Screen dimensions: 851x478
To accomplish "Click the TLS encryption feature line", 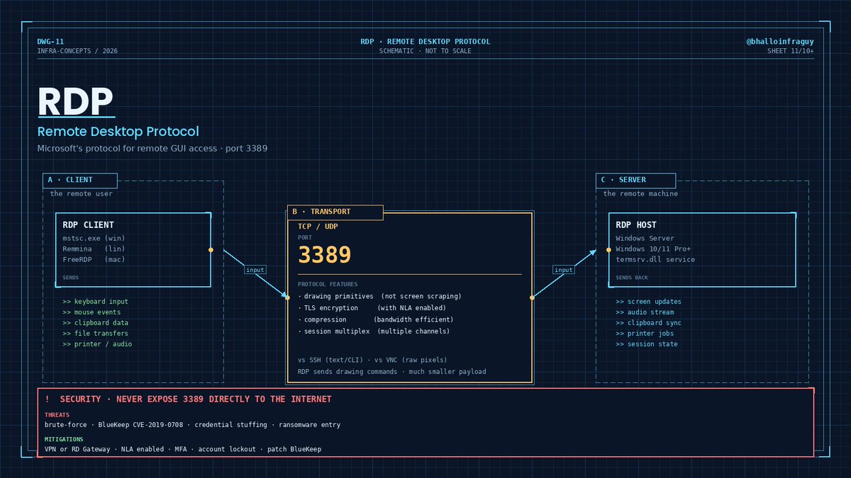I will click(372, 308).
